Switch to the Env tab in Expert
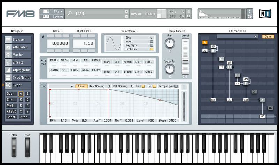The width and height of the screenshot is (279, 165). tap(10, 99)
